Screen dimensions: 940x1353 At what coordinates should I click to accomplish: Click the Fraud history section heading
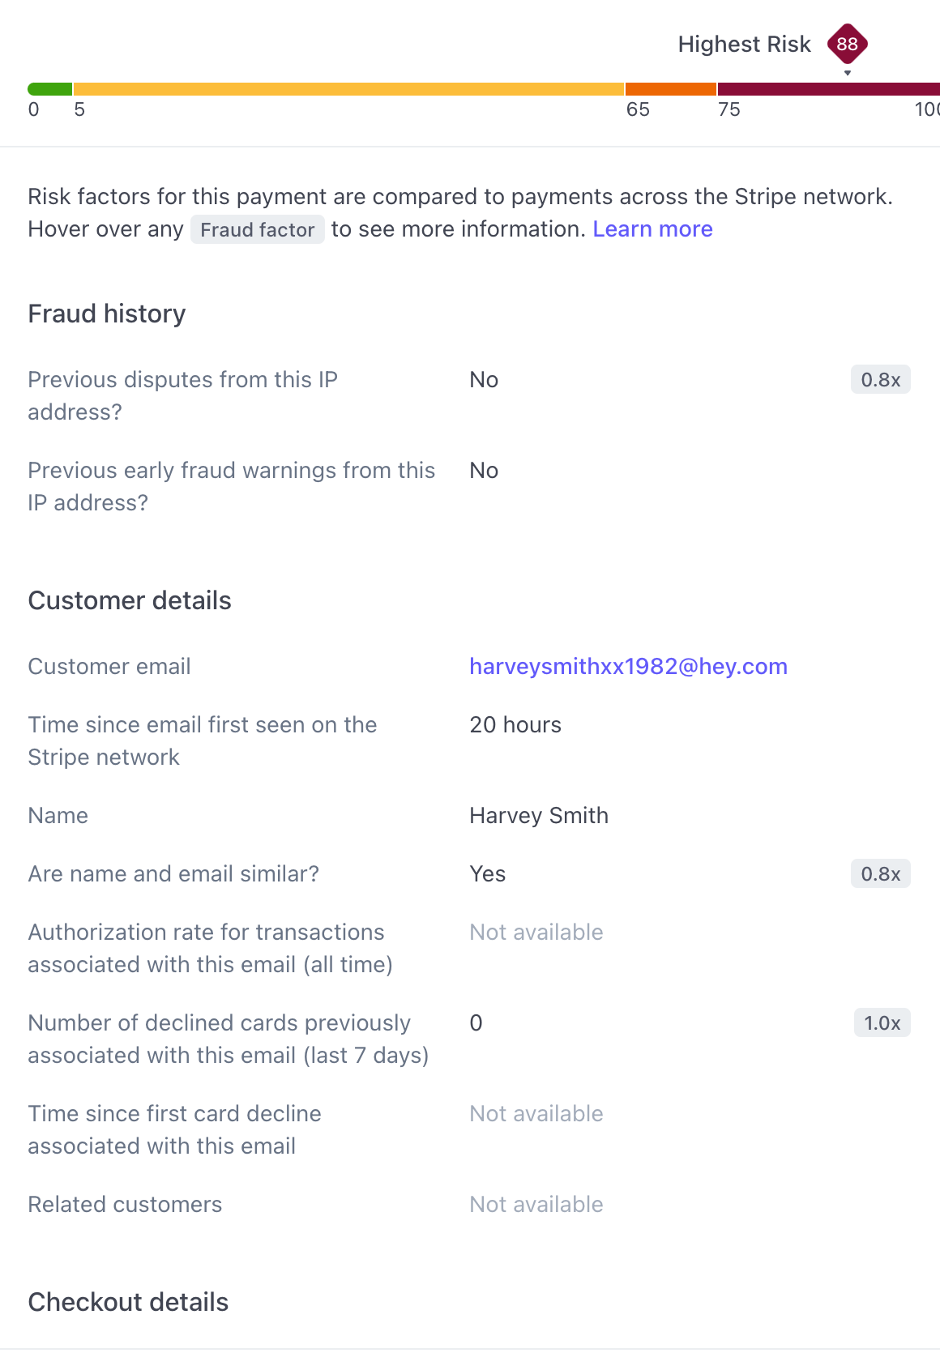(107, 314)
